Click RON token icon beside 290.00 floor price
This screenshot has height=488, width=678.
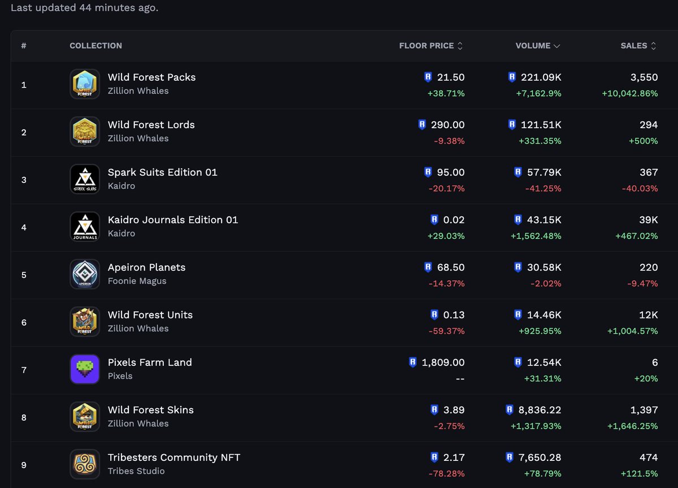(x=421, y=125)
